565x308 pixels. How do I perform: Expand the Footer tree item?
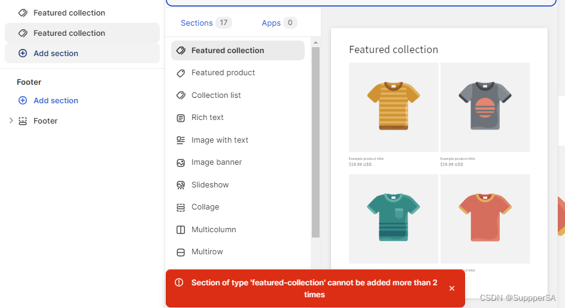coord(11,121)
